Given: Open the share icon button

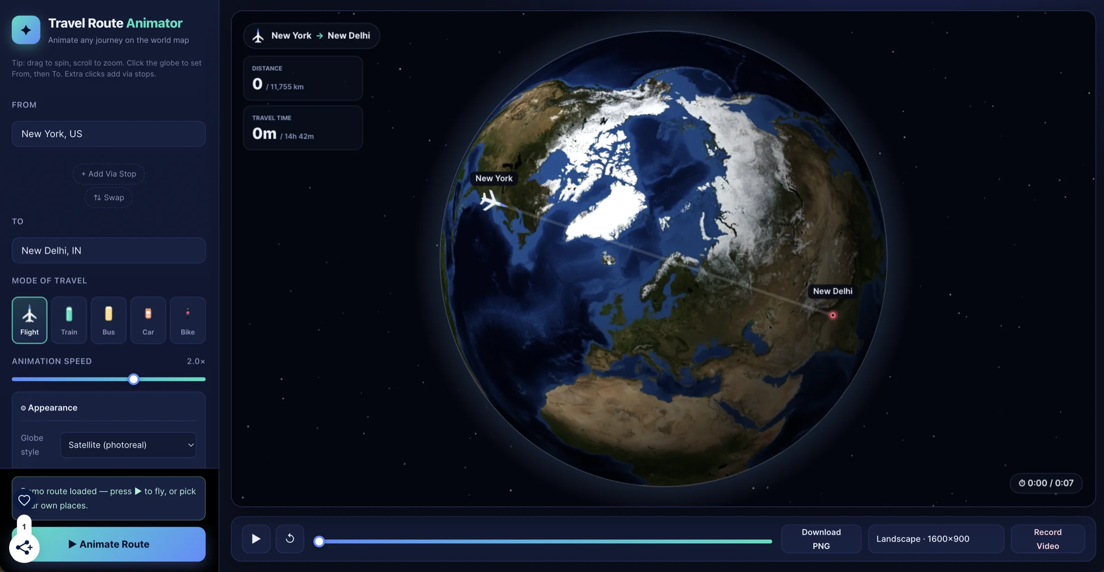Looking at the screenshot, I should [24, 547].
